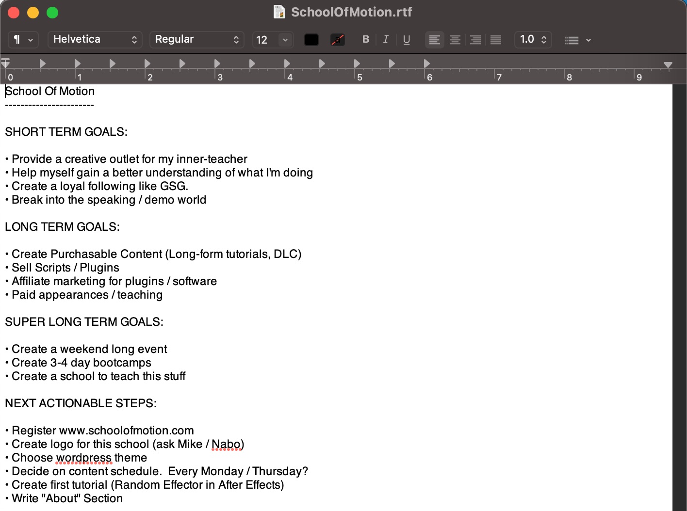Click the right margin marker on the ruler
This screenshot has width=687, height=511.
click(x=668, y=64)
